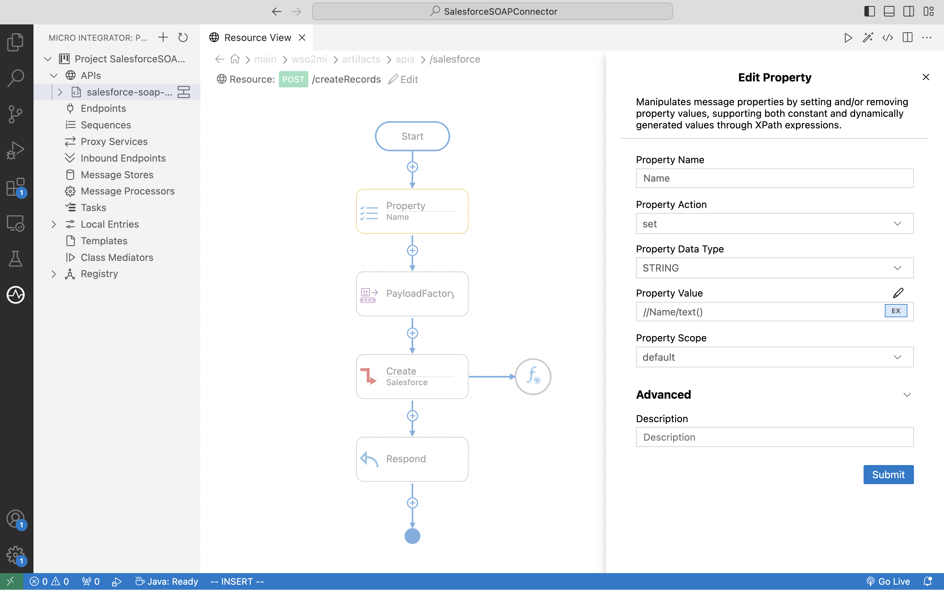Viewport: 944px width, 590px height.
Task: Click into Description input field
Action: point(774,437)
